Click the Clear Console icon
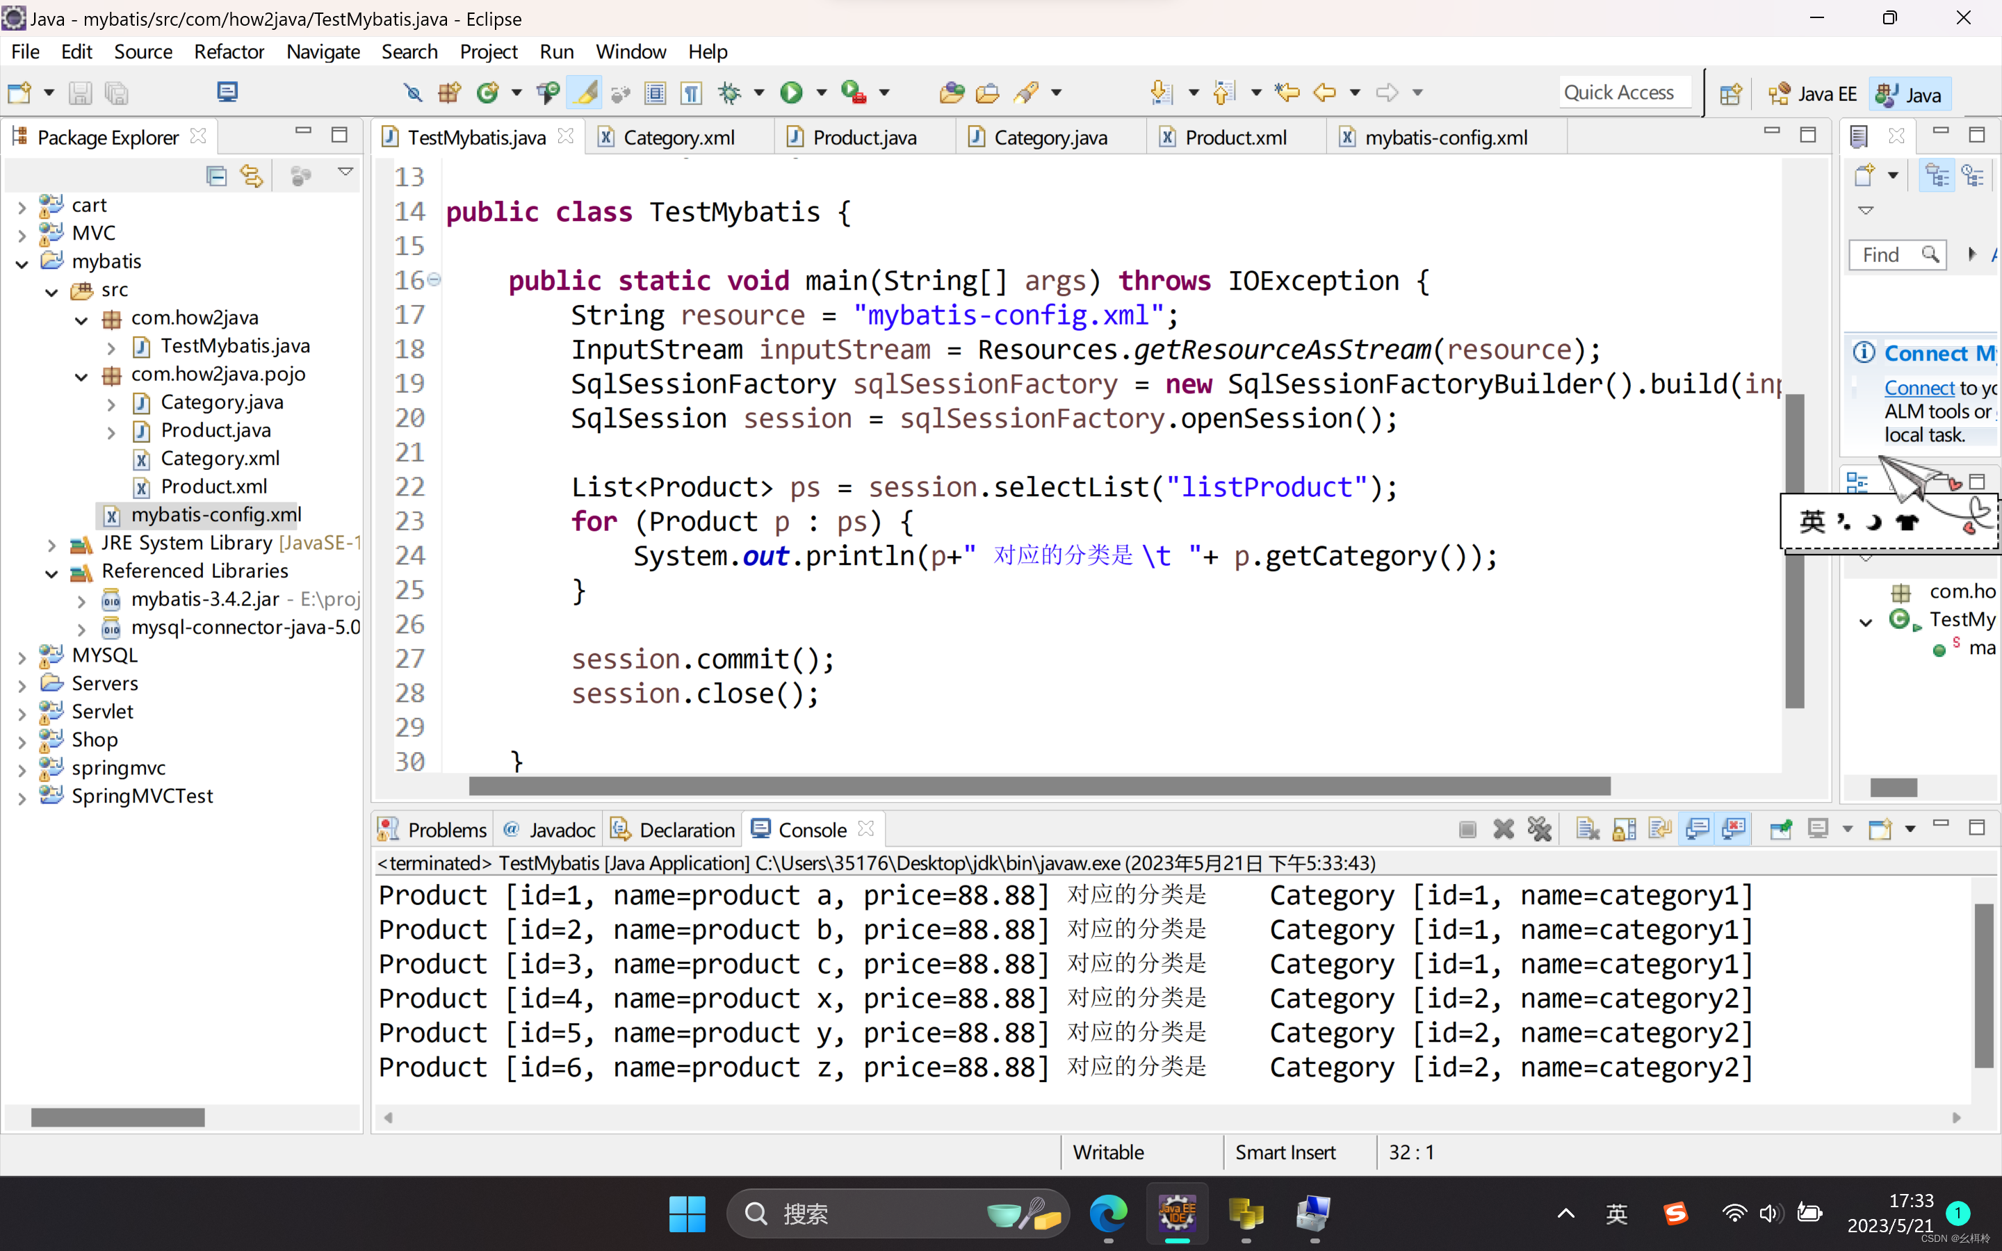The width and height of the screenshot is (2002, 1251). pyautogui.click(x=1587, y=829)
